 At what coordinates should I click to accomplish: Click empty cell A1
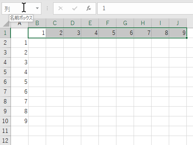point(20,33)
